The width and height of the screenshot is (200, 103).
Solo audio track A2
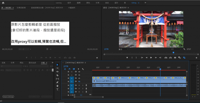point(83,89)
